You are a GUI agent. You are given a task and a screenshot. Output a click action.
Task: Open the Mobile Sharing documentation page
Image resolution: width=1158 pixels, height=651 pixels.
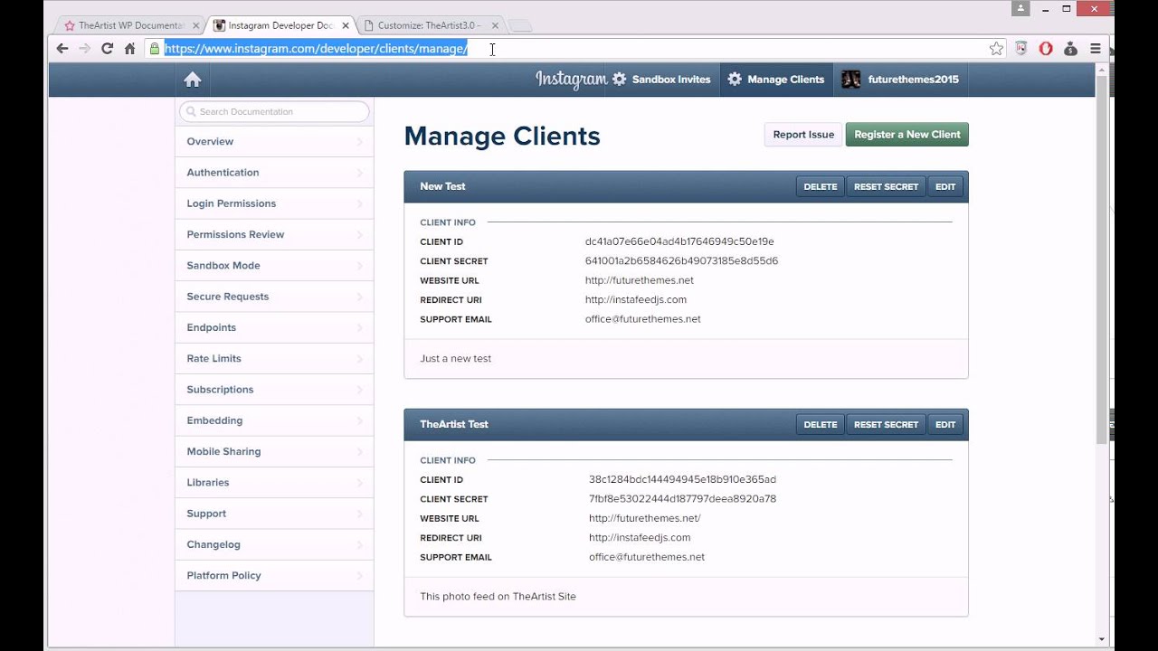tap(274, 451)
